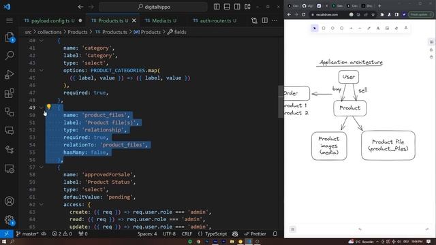
Task: Toggle the secondary side bar layout icon
Action: (x=237, y=7)
